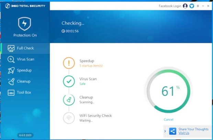Switch to Virus Scan in sidebar
Viewport: 213px width, 140px height.
tap(25, 59)
